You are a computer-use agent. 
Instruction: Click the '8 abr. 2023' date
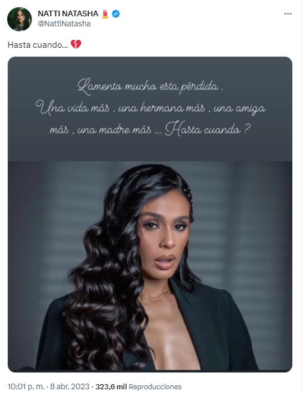tap(70, 386)
